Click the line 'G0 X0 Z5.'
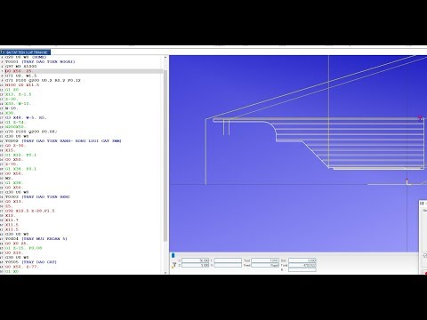This screenshot has width=427, height=320. [x=17, y=244]
